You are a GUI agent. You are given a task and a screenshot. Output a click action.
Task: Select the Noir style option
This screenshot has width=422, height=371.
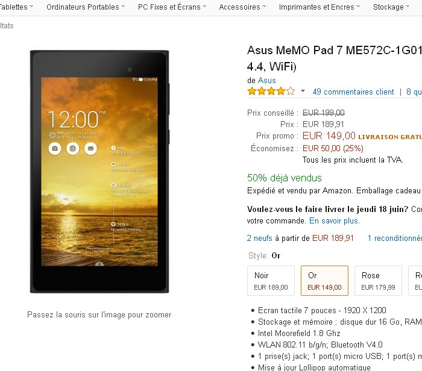(271, 281)
